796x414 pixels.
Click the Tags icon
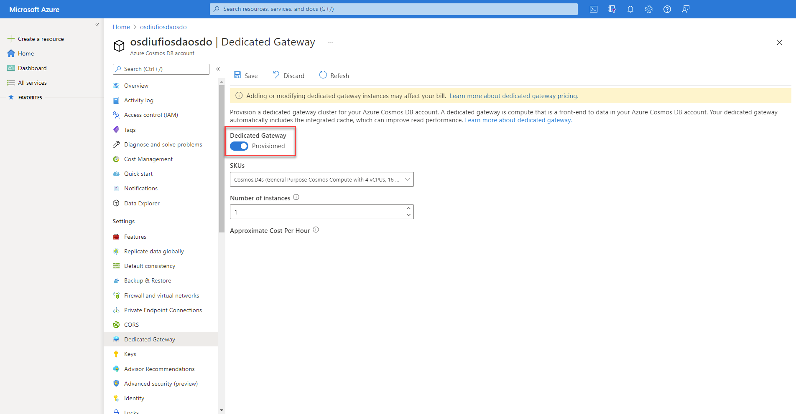(x=116, y=129)
